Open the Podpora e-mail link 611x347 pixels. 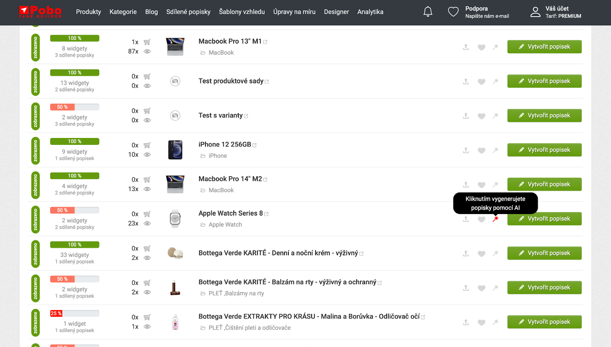point(487,12)
